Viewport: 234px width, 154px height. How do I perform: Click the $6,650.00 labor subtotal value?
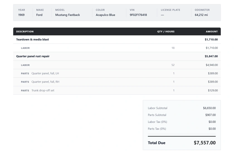click(209, 108)
